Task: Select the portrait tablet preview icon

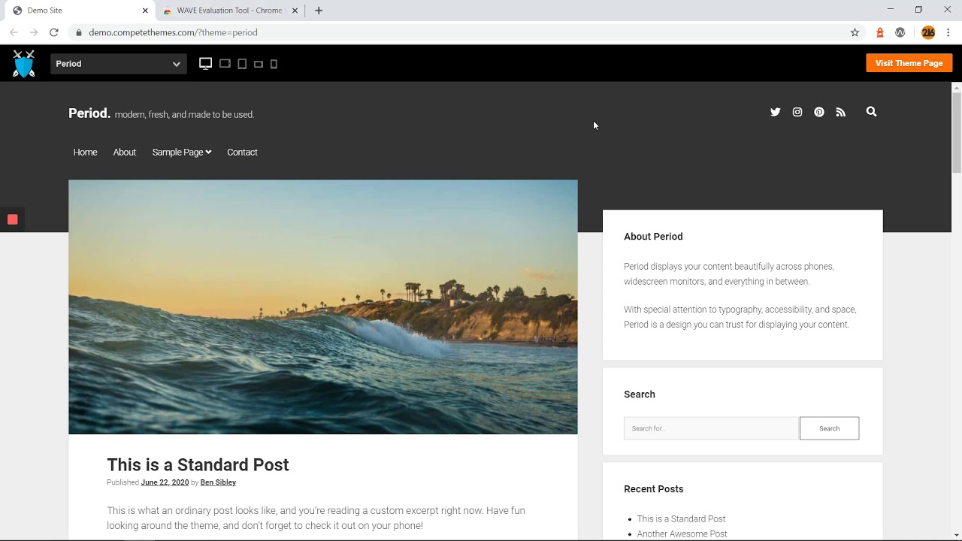Action: point(242,64)
